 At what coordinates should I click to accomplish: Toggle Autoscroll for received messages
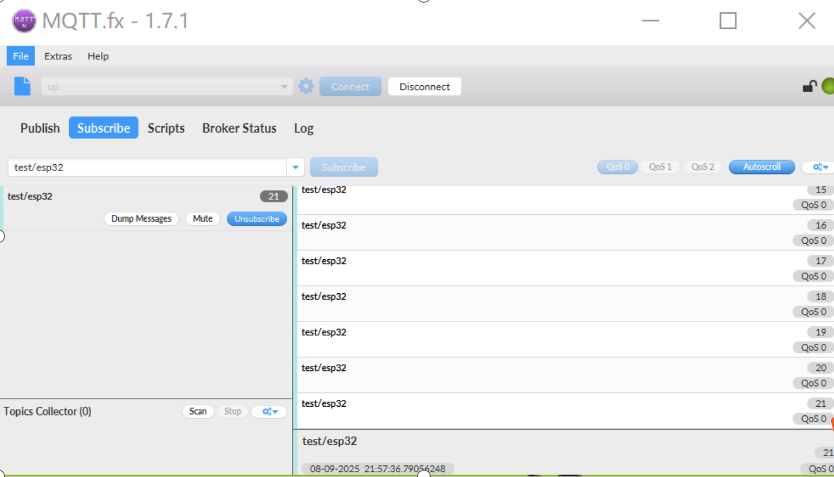click(x=762, y=167)
